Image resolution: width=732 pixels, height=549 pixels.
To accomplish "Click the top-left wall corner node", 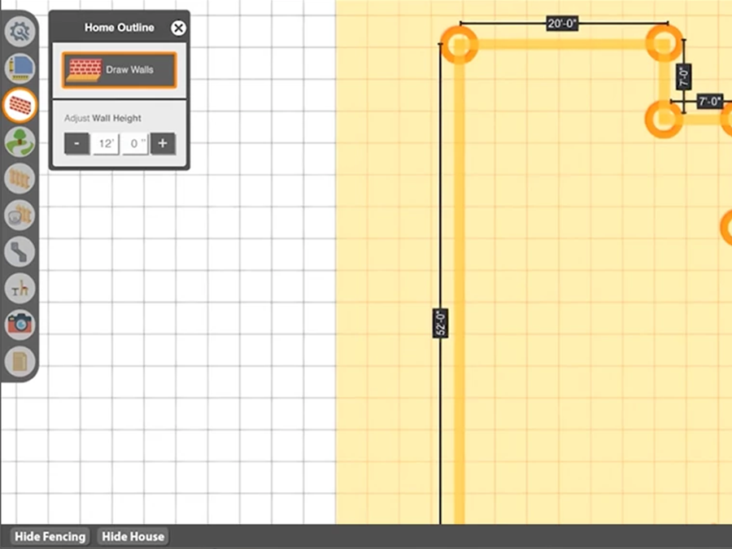I will click(x=460, y=43).
